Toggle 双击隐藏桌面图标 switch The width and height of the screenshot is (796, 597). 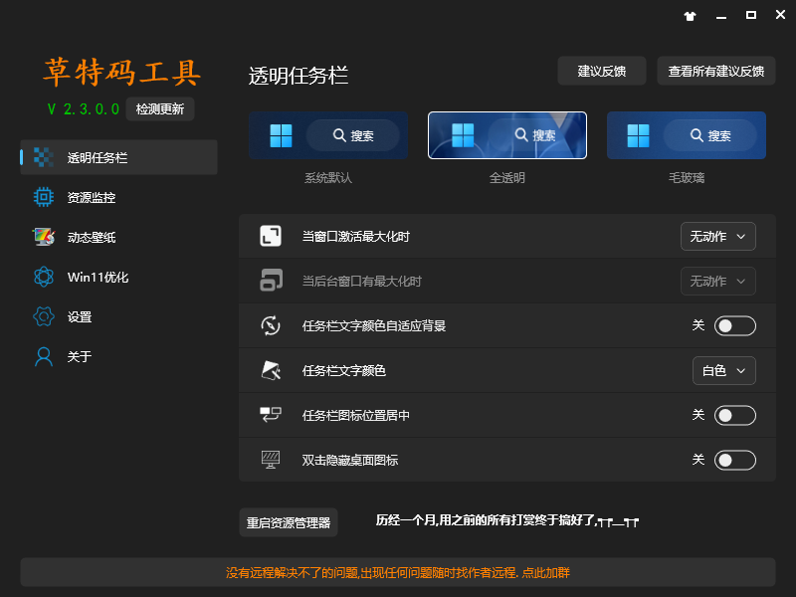(734, 461)
